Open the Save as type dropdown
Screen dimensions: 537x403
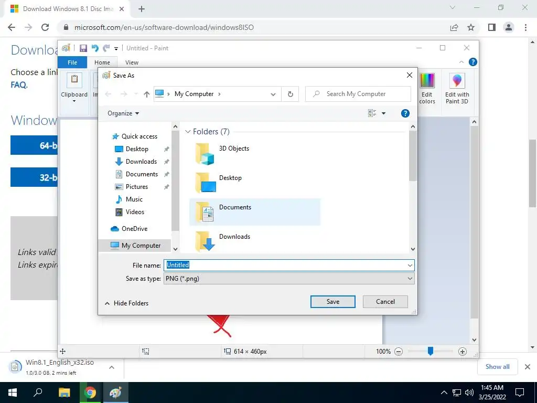289,279
